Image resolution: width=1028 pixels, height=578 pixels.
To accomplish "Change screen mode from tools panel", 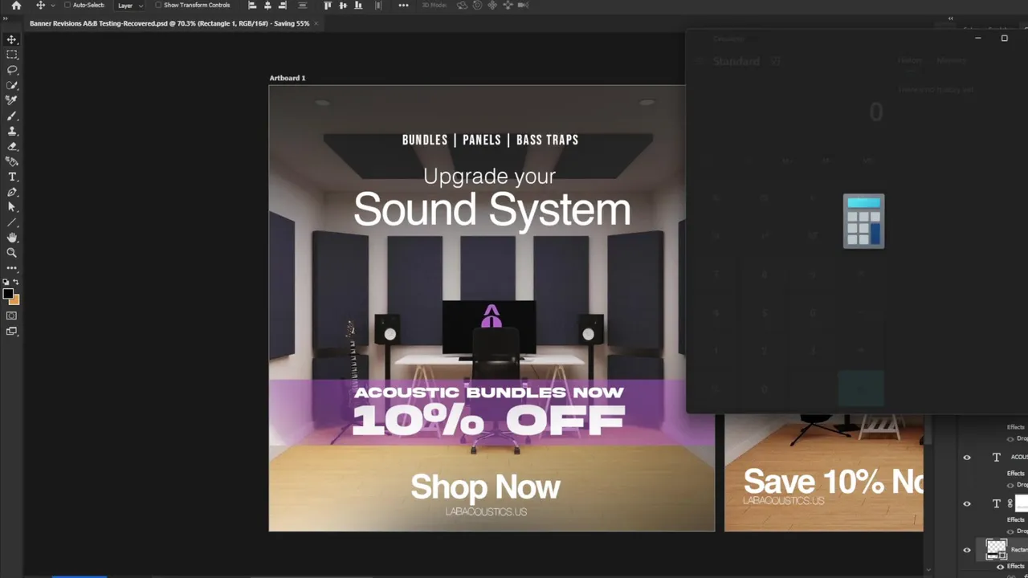I will click(11, 331).
